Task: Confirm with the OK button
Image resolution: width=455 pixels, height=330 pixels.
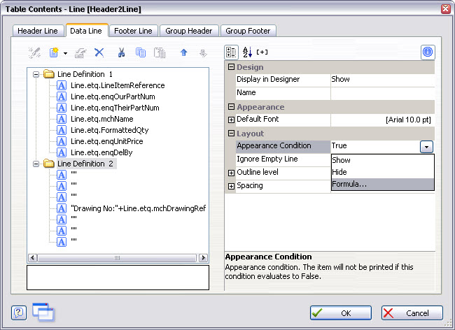Action: pyautogui.click(x=341, y=313)
